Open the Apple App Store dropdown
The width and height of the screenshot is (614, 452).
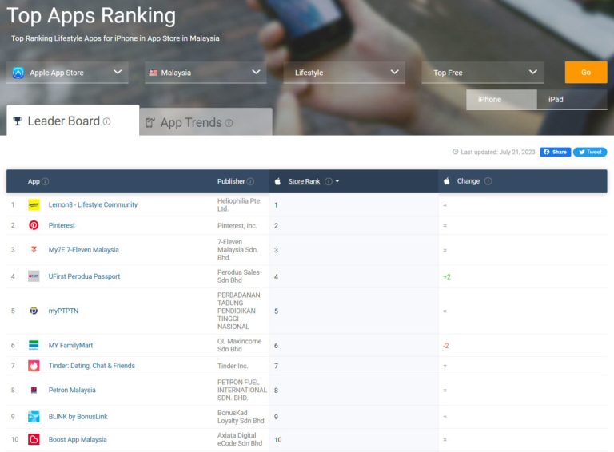point(68,73)
